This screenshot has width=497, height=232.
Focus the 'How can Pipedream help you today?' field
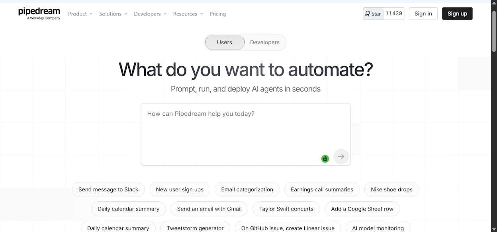[245, 134]
